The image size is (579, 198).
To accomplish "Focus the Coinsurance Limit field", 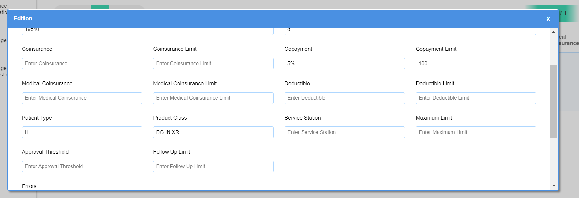I will 213,64.
